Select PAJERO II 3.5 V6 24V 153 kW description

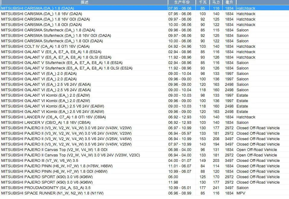point(66,139)
